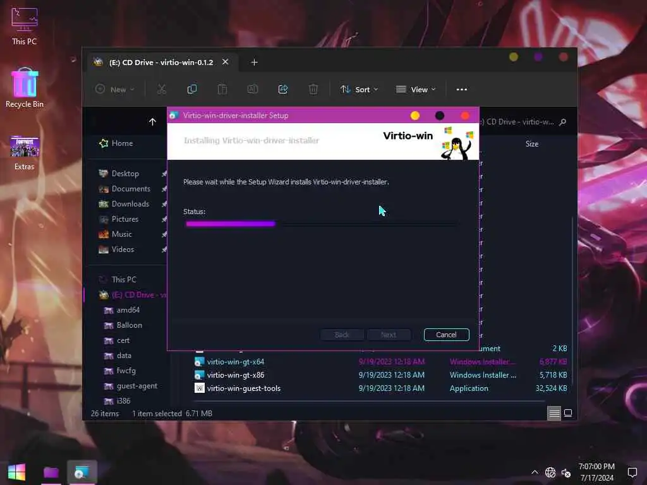Image resolution: width=647 pixels, height=485 pixels.
Task: Click the Size column header
Action: (532, 144)
